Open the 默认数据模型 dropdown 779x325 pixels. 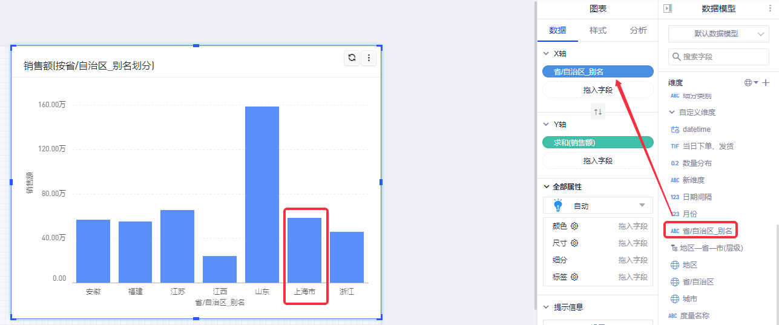click(x=718, y=34)
